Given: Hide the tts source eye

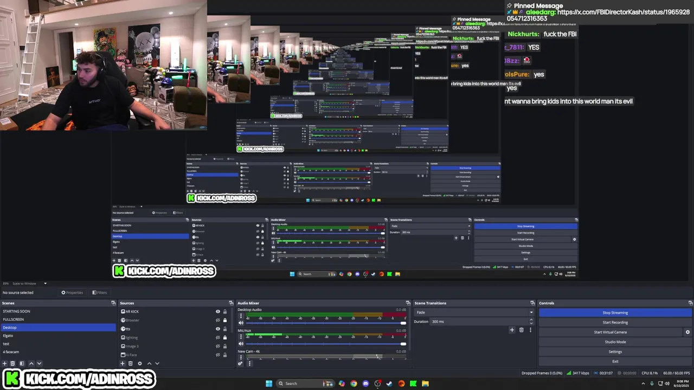Looking at the screenshot, I should pyautogui.click(x=218, y=329).
